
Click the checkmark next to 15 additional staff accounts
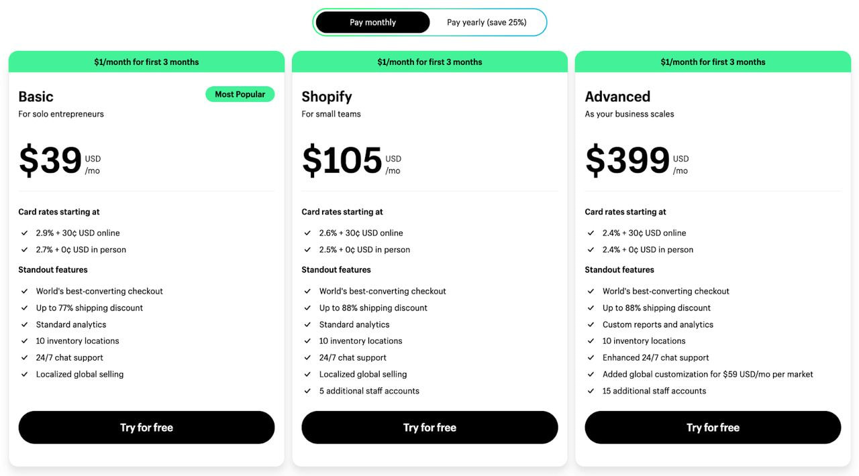(591, 390)
